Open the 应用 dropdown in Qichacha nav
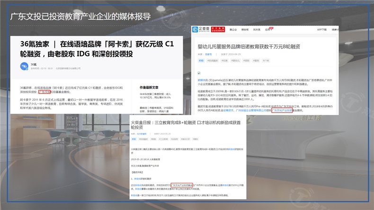Screen dimensions: 374x210 coord(269,29)
